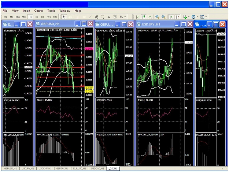
Task: Switch to the USDCHF,H1 bottom tab
Action: pyautogui.click(x=45, y=168)
